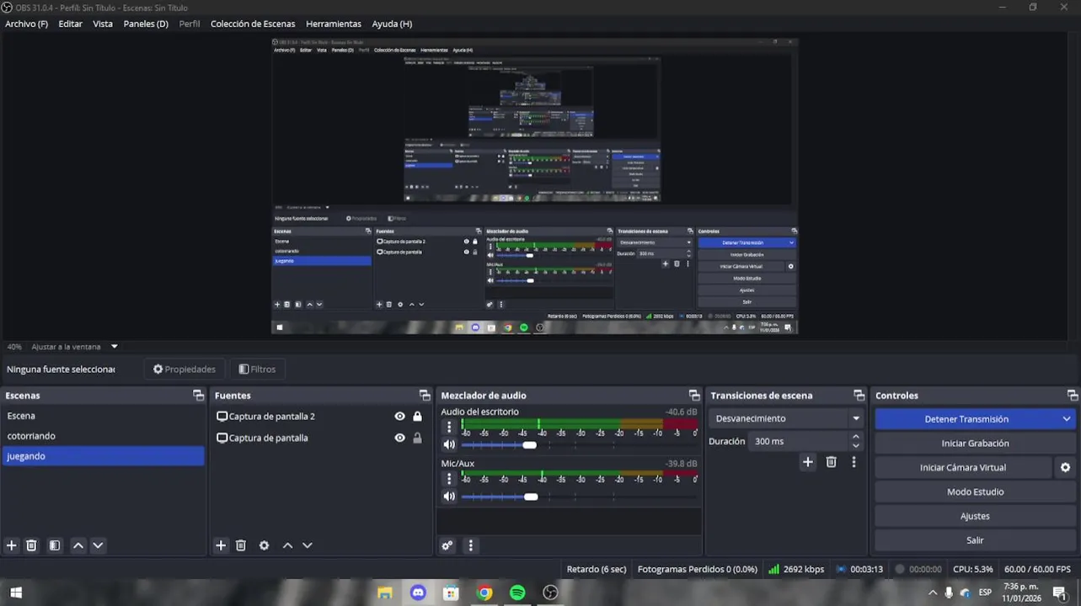Open advanced audio properties gear in the mixer

[447, 545]
